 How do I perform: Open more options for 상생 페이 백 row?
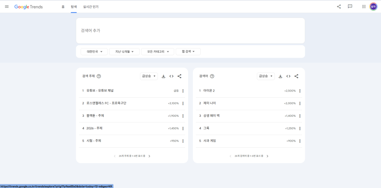coord(300,116)
